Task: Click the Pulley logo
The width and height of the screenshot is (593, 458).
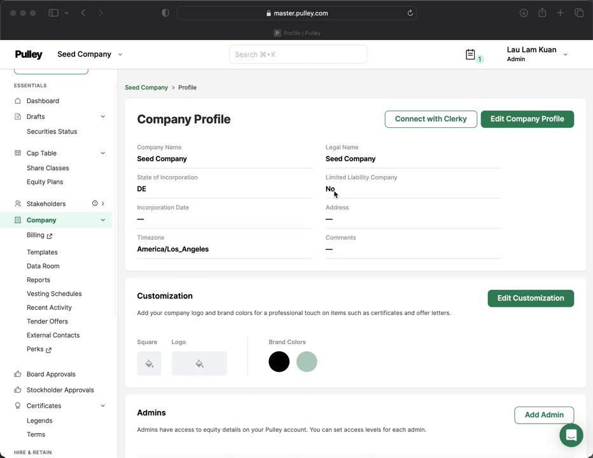Action: tap(29, 55)
